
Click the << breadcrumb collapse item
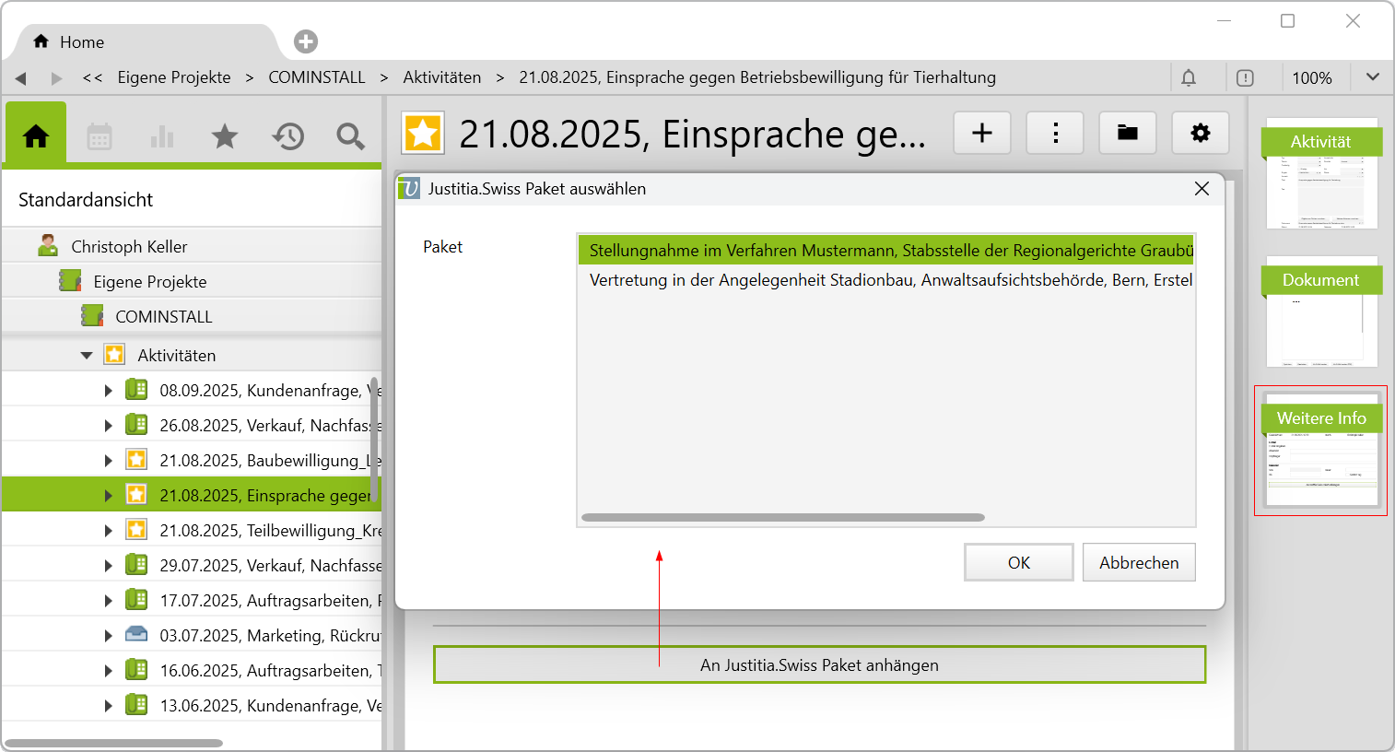[x=92, y=77]
